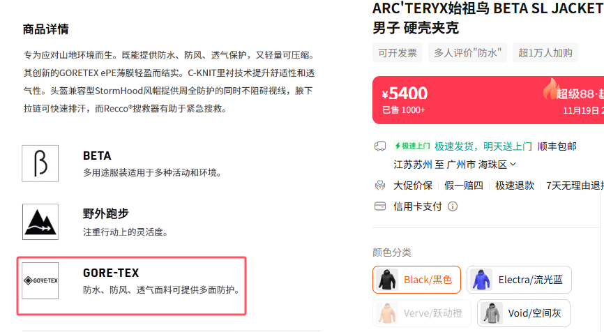Screen dimensions: 604x332
Task: Click the delivery truck icon
Action: tap(380, 146)
